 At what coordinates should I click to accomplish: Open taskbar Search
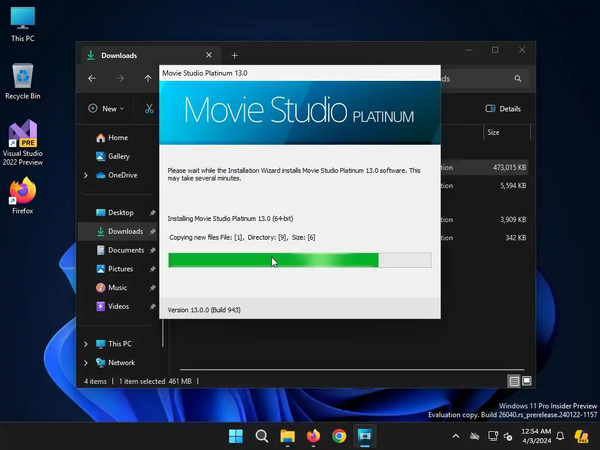[x=262, y=436]
